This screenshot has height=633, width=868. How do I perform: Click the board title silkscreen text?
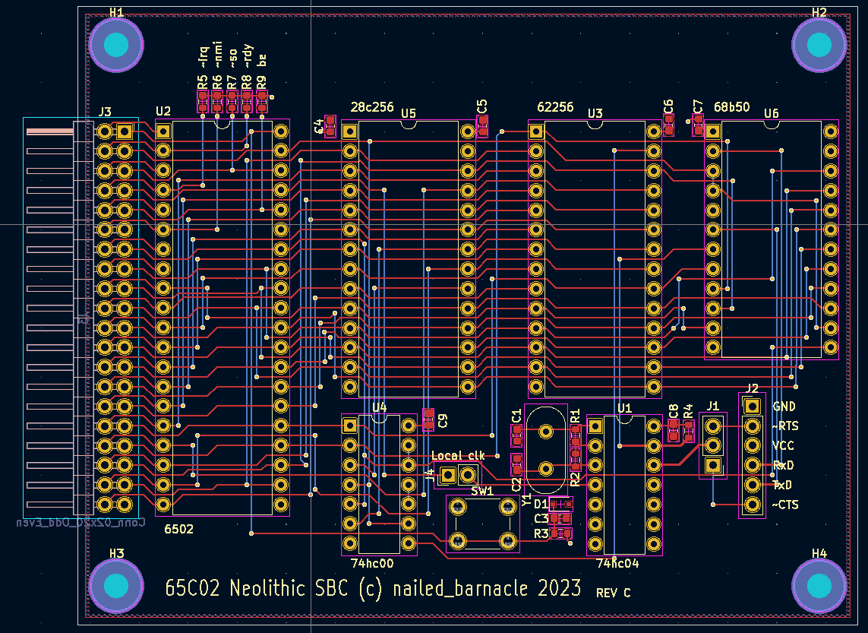click(x=373, y=588)
